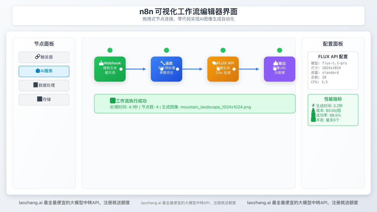Click the 元数据 label on 输出 node

pyautogui.click(x=280, y=73)
